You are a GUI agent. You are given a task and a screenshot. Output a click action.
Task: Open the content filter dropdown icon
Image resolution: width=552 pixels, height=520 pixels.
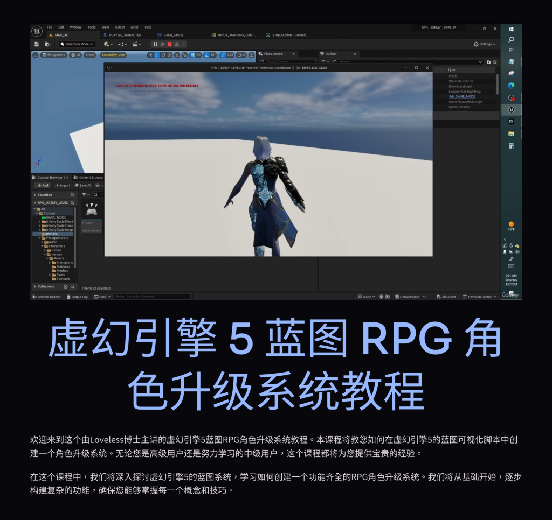coord(86,195)
